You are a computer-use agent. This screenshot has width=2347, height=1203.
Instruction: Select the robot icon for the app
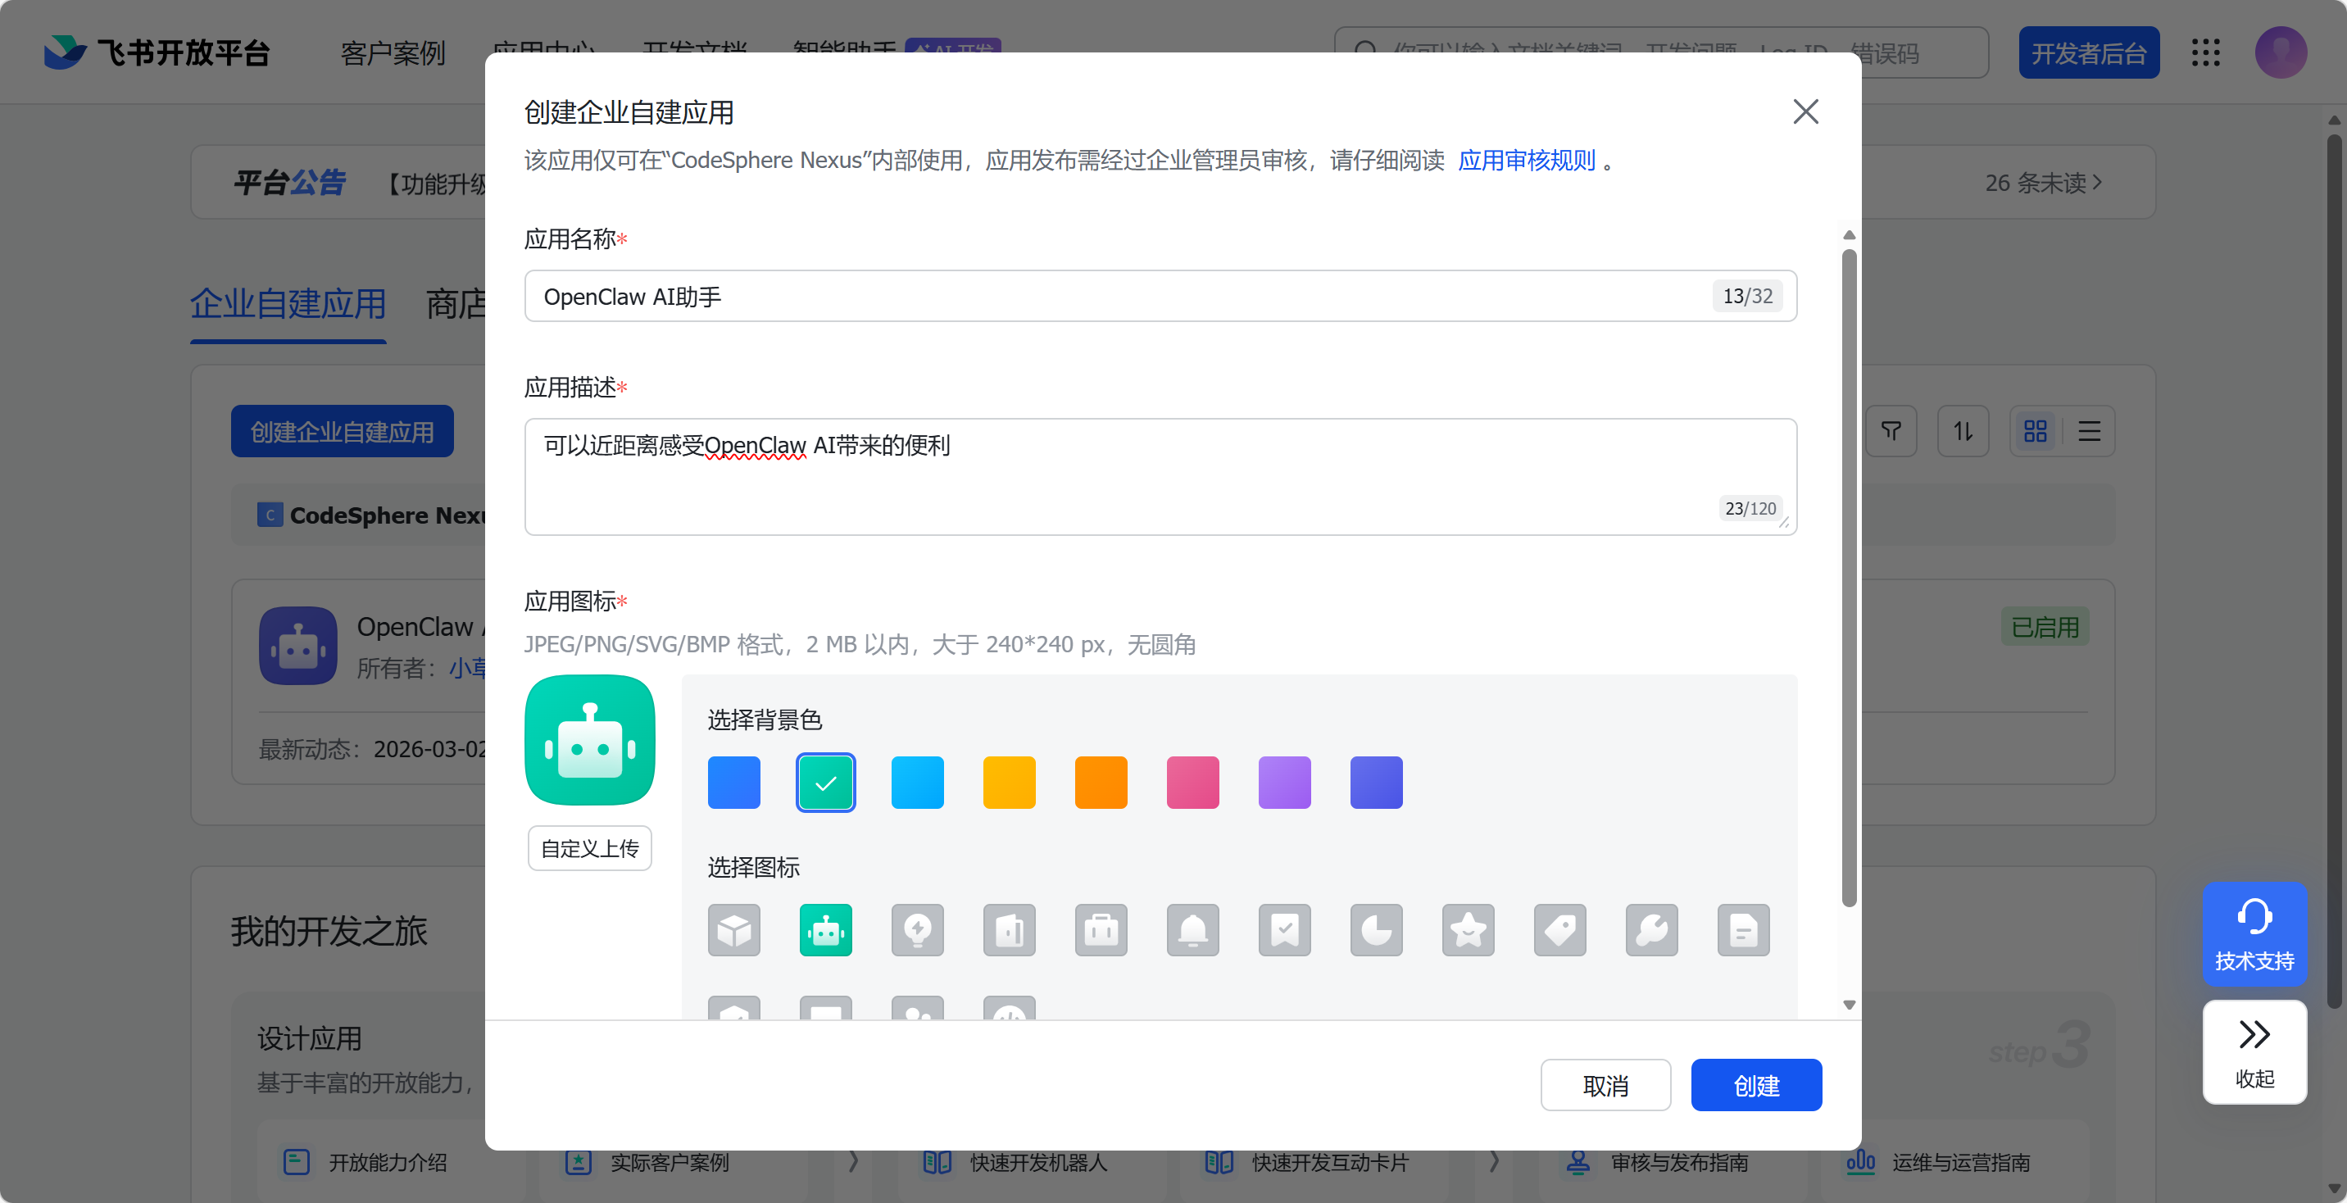coord(824,930)
